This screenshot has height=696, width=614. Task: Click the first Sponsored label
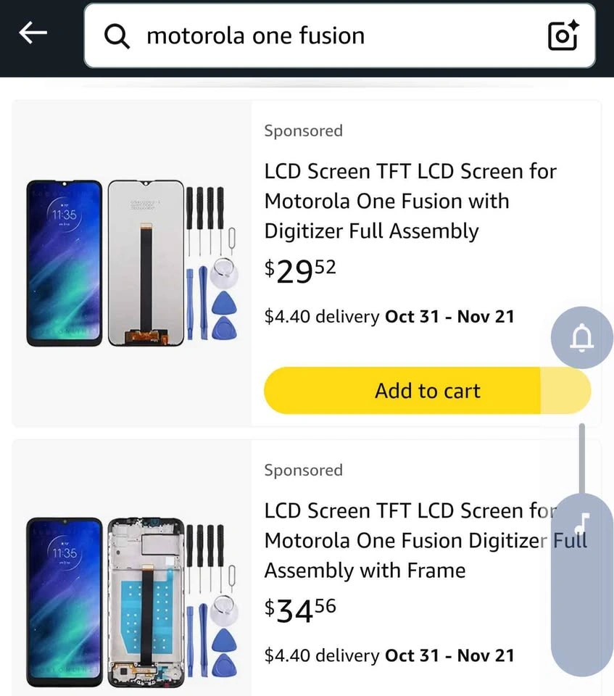303,131
